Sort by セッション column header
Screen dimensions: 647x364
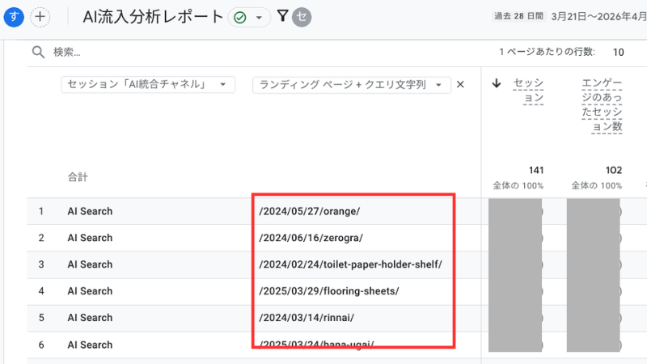tap(528, 90)
